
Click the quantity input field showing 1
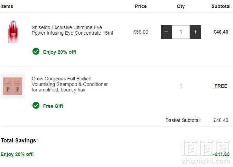(181, 32)
